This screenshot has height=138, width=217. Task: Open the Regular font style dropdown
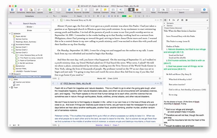coord(81,16)
